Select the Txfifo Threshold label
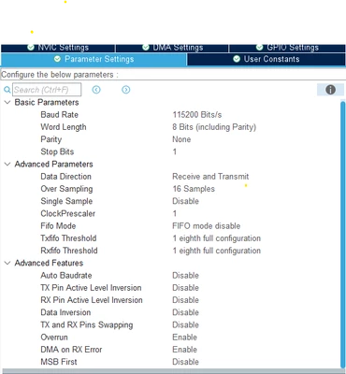 click(68, 238)
